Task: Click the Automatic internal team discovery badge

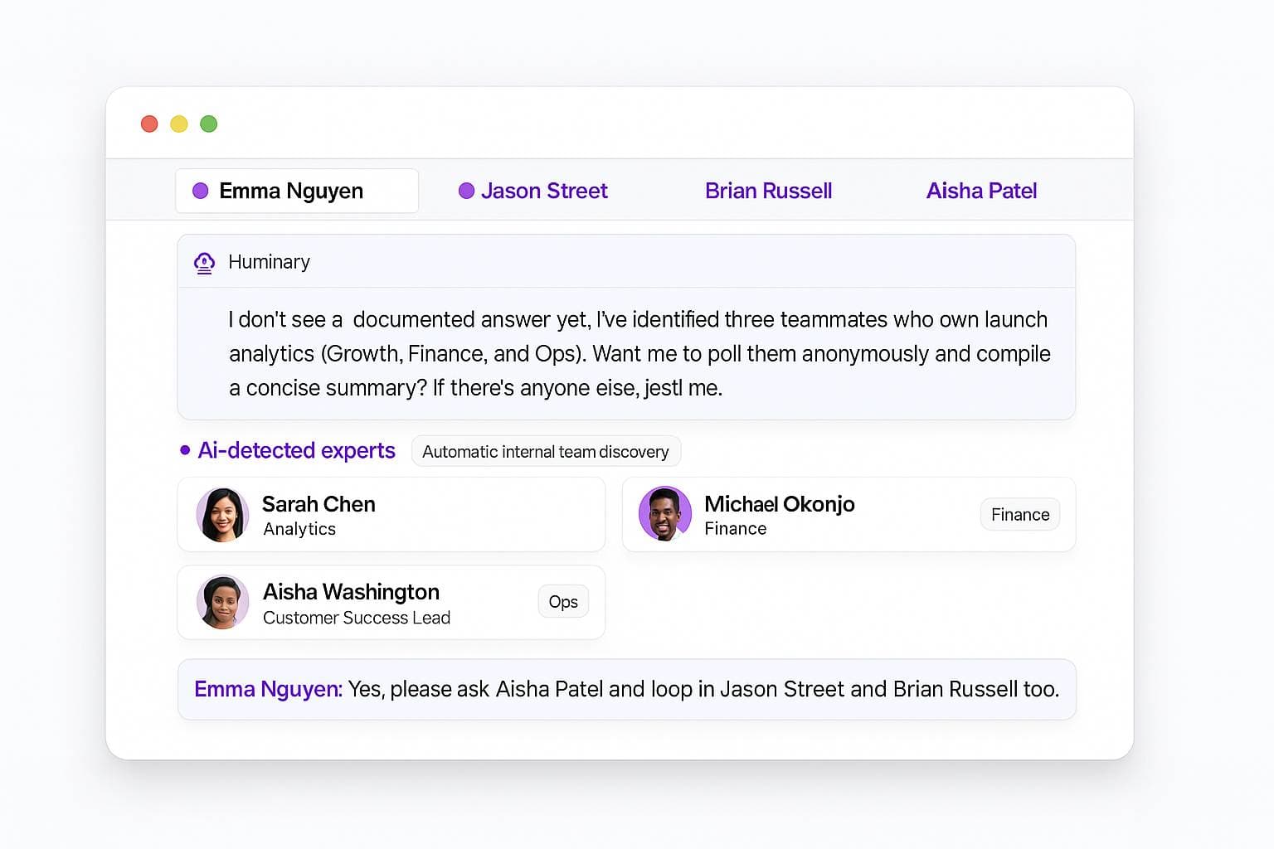Action: pyautogui.click(x=545, y=452)
